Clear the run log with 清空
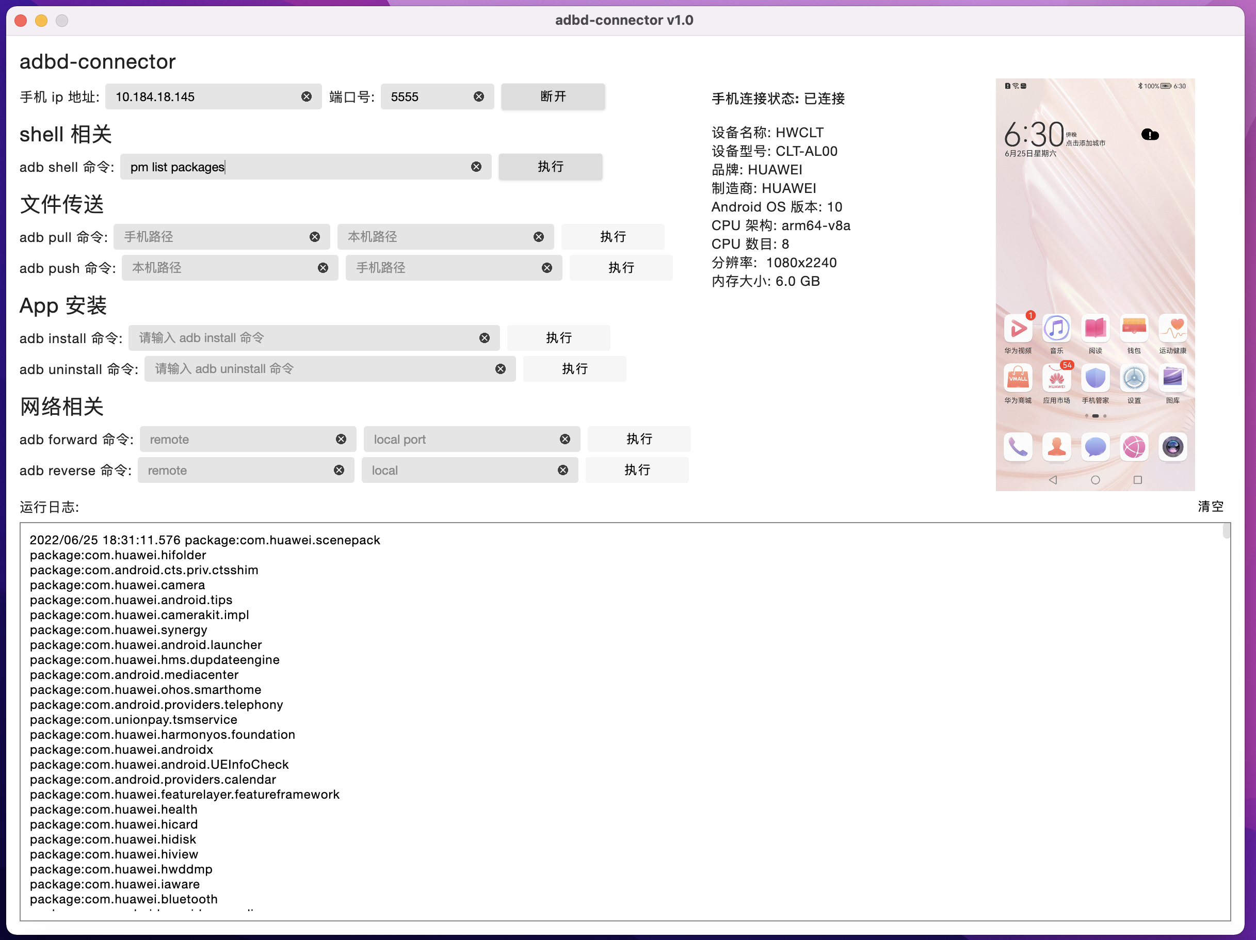This screenshot has height=940, width=1256. pyautogui.click(x=1210, y=506)
